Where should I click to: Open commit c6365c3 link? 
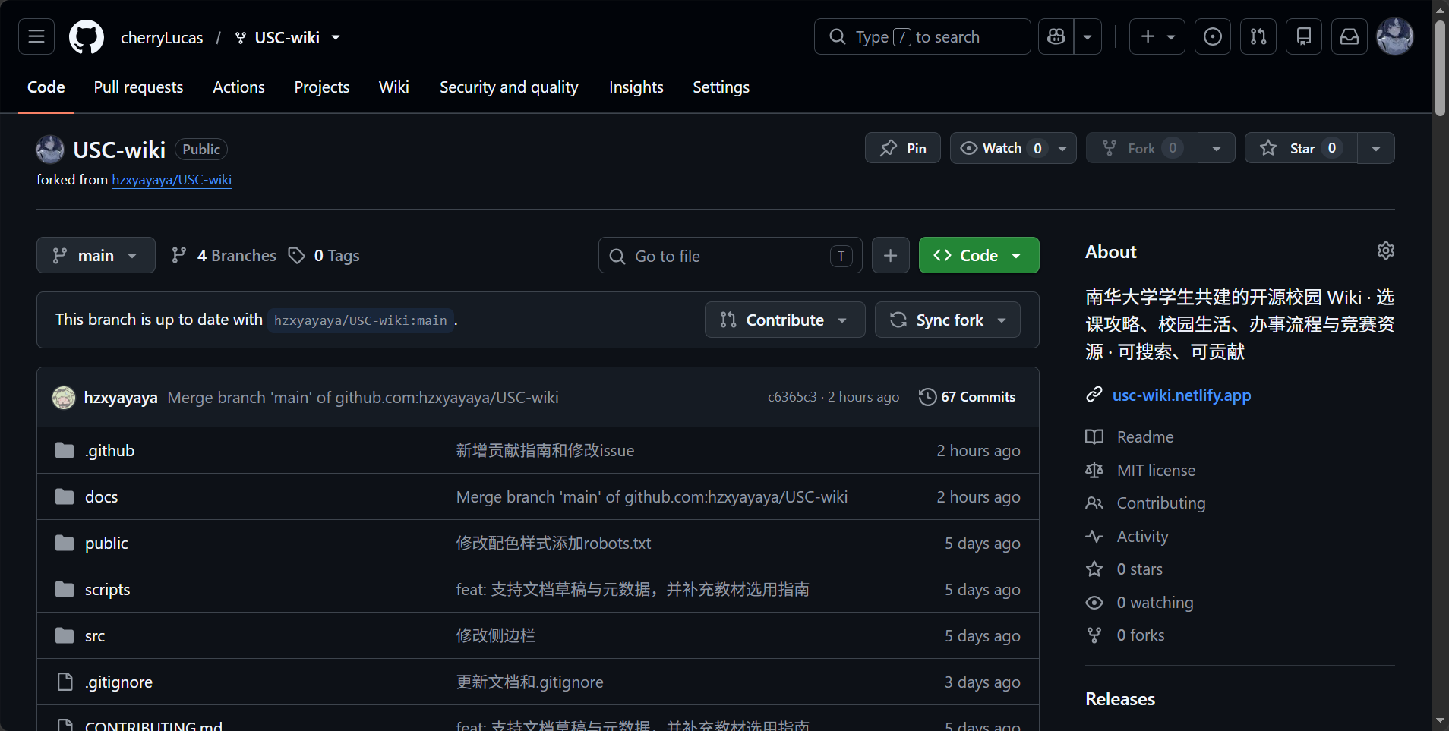792,397
